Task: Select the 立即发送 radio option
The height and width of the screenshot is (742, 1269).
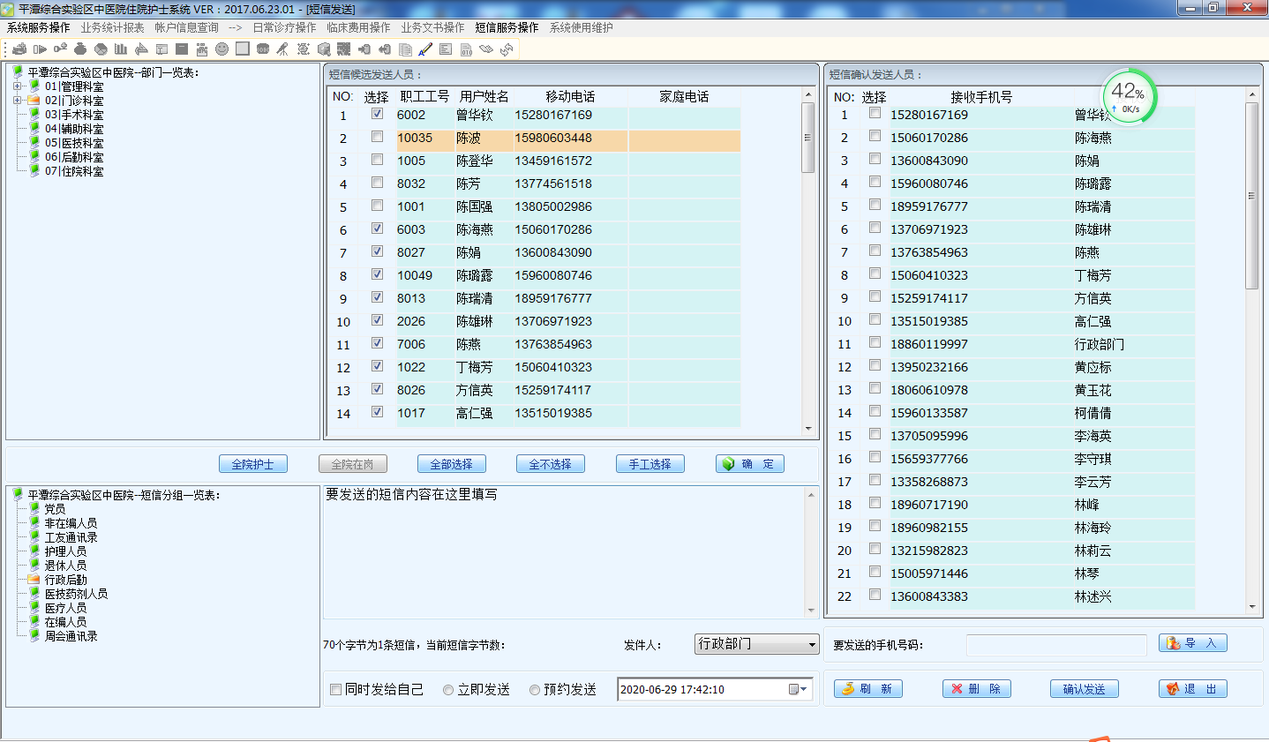Action: pyautogui.click(x=448, y=690)
